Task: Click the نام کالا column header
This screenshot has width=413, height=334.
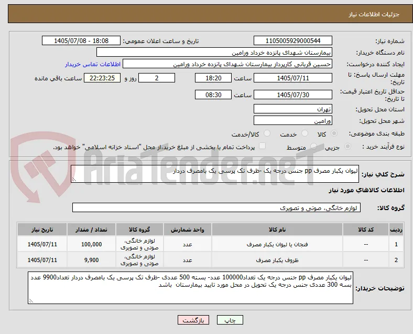Action: [277, 229]
